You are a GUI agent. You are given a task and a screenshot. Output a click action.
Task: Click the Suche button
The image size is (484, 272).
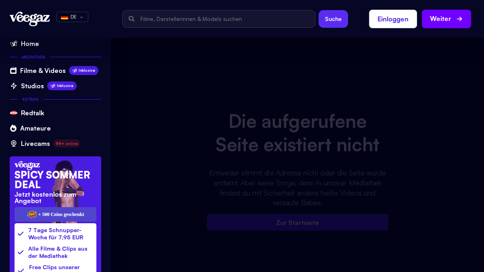pos(333,19)
